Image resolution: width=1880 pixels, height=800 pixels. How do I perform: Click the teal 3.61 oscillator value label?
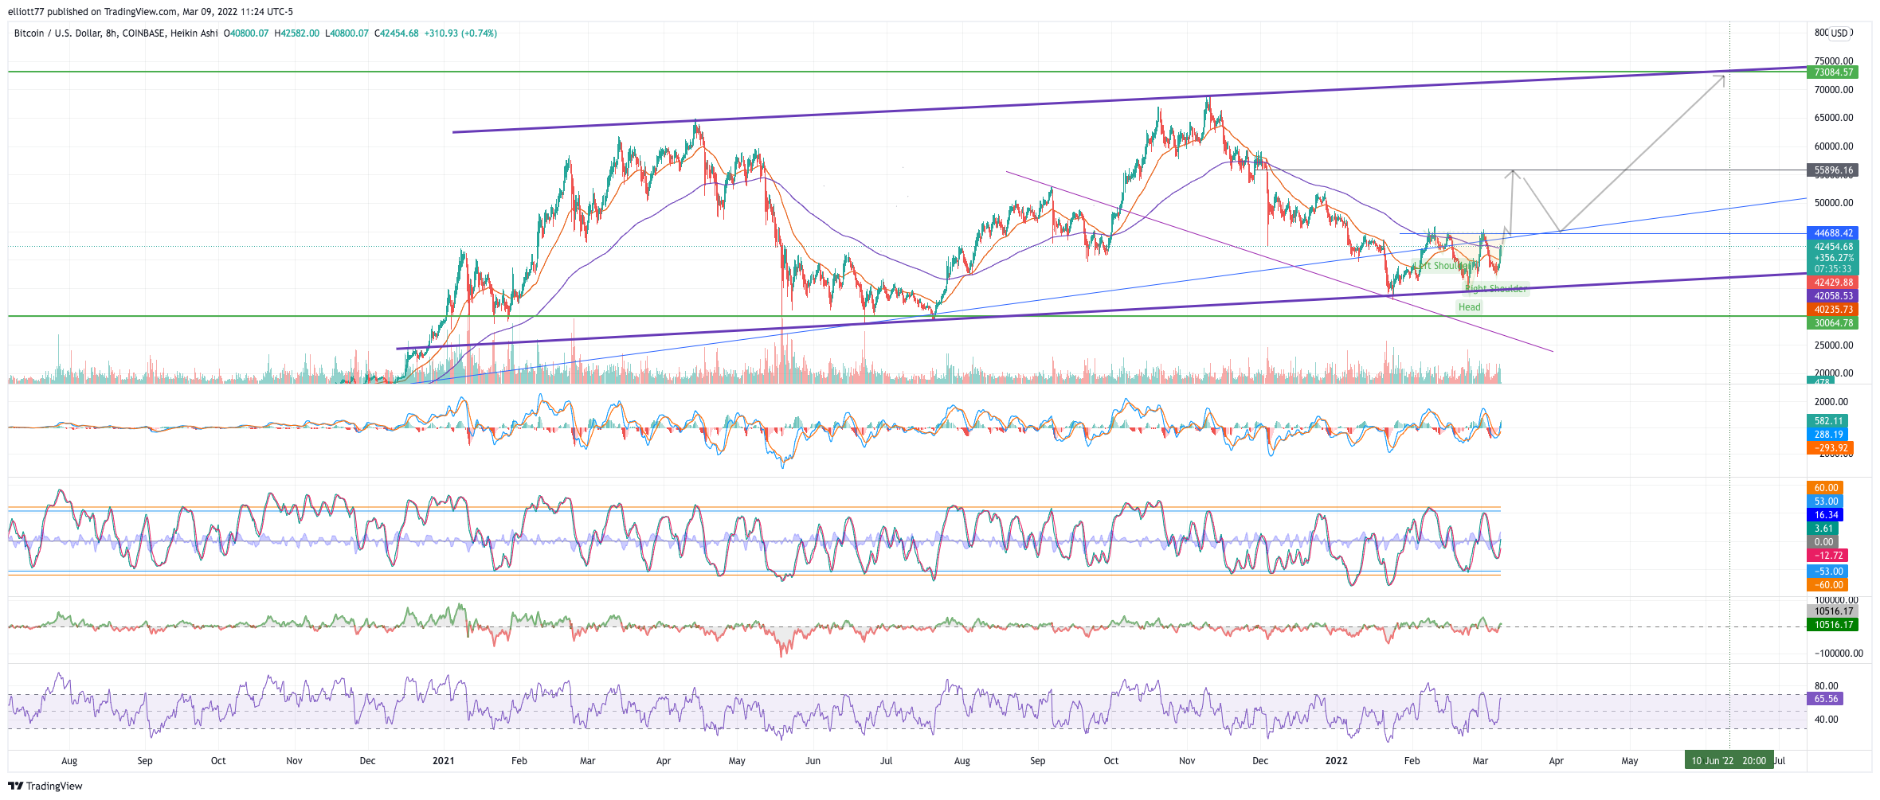(1823, 529)
